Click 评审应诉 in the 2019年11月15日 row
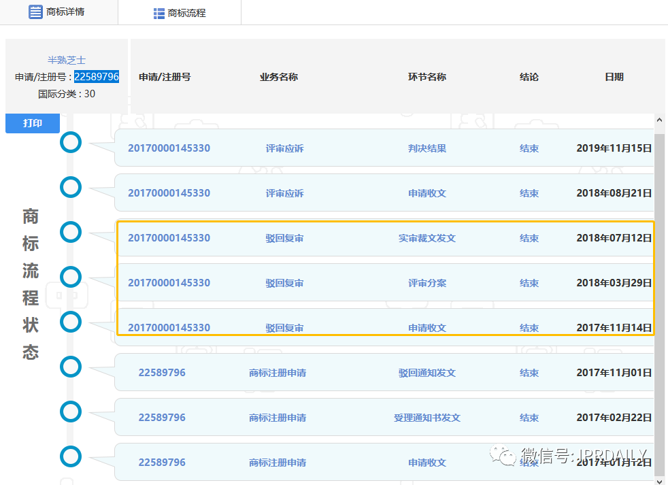Viewport: 668px width, 485px height. [x=284, y=148]
